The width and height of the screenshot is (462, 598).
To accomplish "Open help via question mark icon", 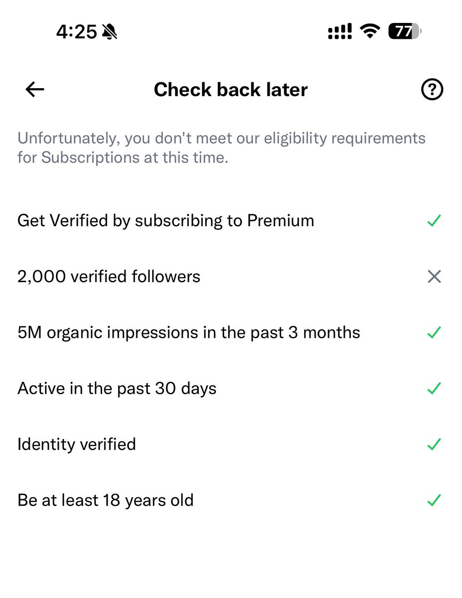I will pos(432,90).
